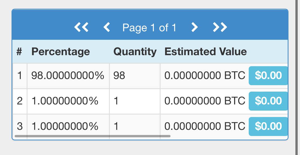Jump to last page with double-right arrows

coord(220,27)
